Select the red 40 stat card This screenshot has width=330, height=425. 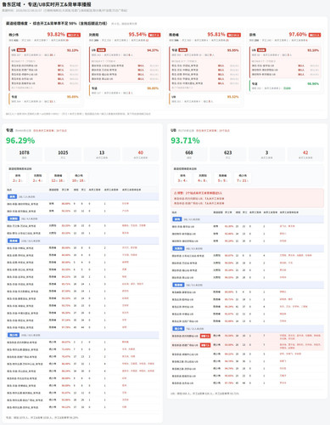click(x=141, y=154)
